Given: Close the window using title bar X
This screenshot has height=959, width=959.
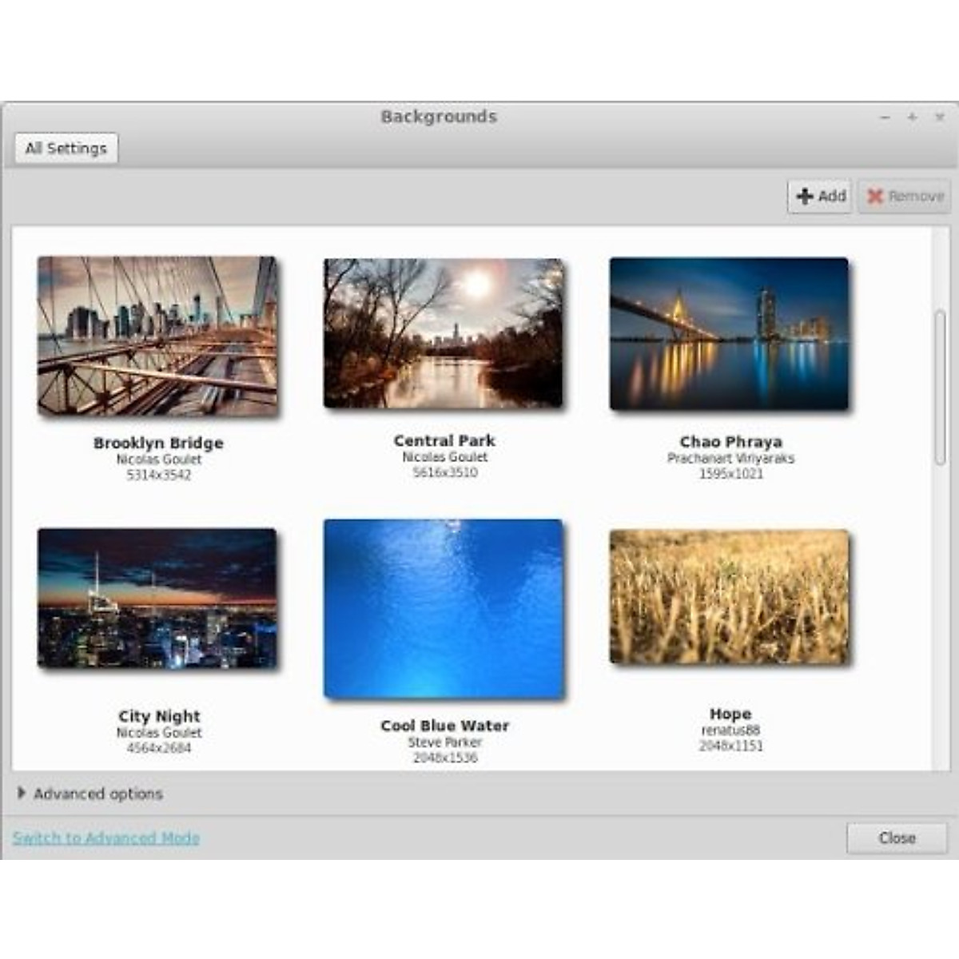Looking at the screenshot, I should (940, 117).
